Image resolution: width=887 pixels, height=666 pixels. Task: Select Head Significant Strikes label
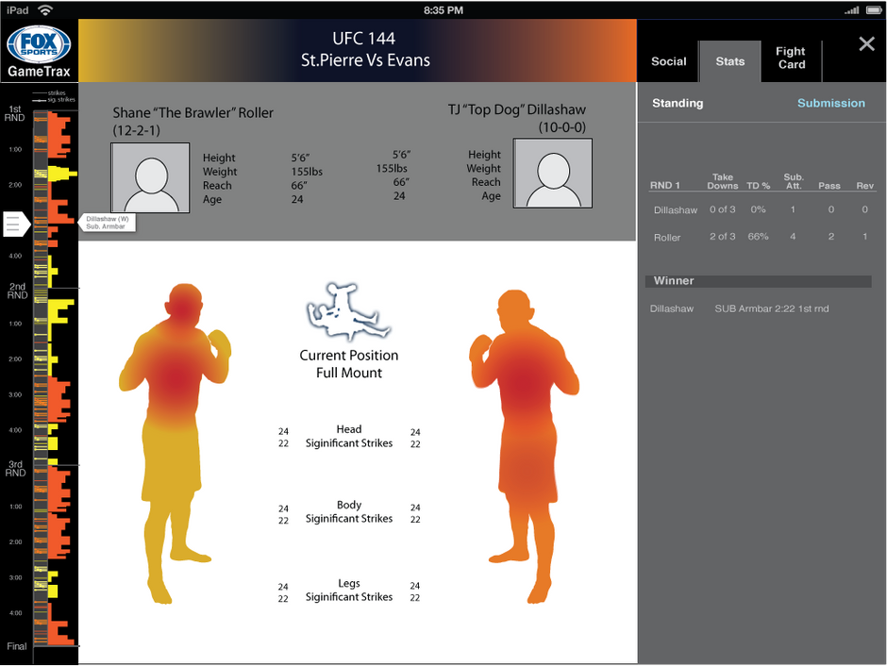349,437
